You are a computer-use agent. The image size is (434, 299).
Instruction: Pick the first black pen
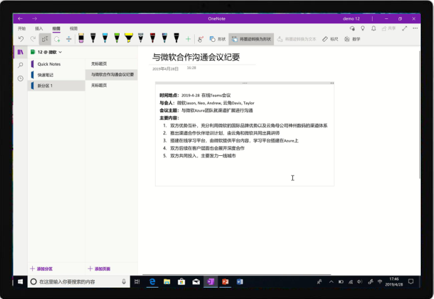(x=93, y=38)
